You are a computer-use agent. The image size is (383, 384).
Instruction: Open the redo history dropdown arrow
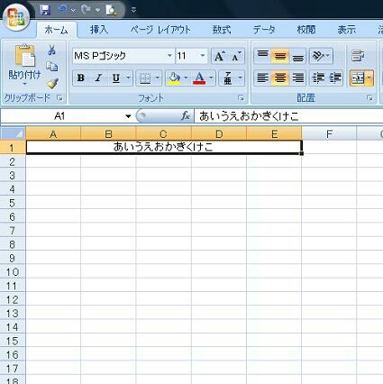click(97, 10)
